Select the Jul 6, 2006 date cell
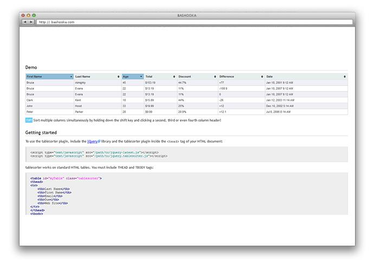 tap(306, 111)
